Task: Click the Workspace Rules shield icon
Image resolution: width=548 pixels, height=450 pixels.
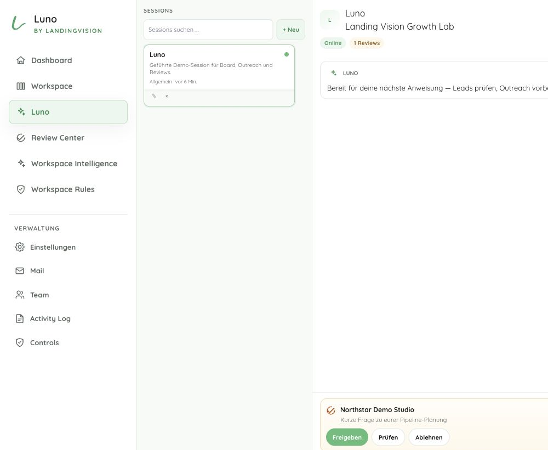Action: click(x=21, y=189)
